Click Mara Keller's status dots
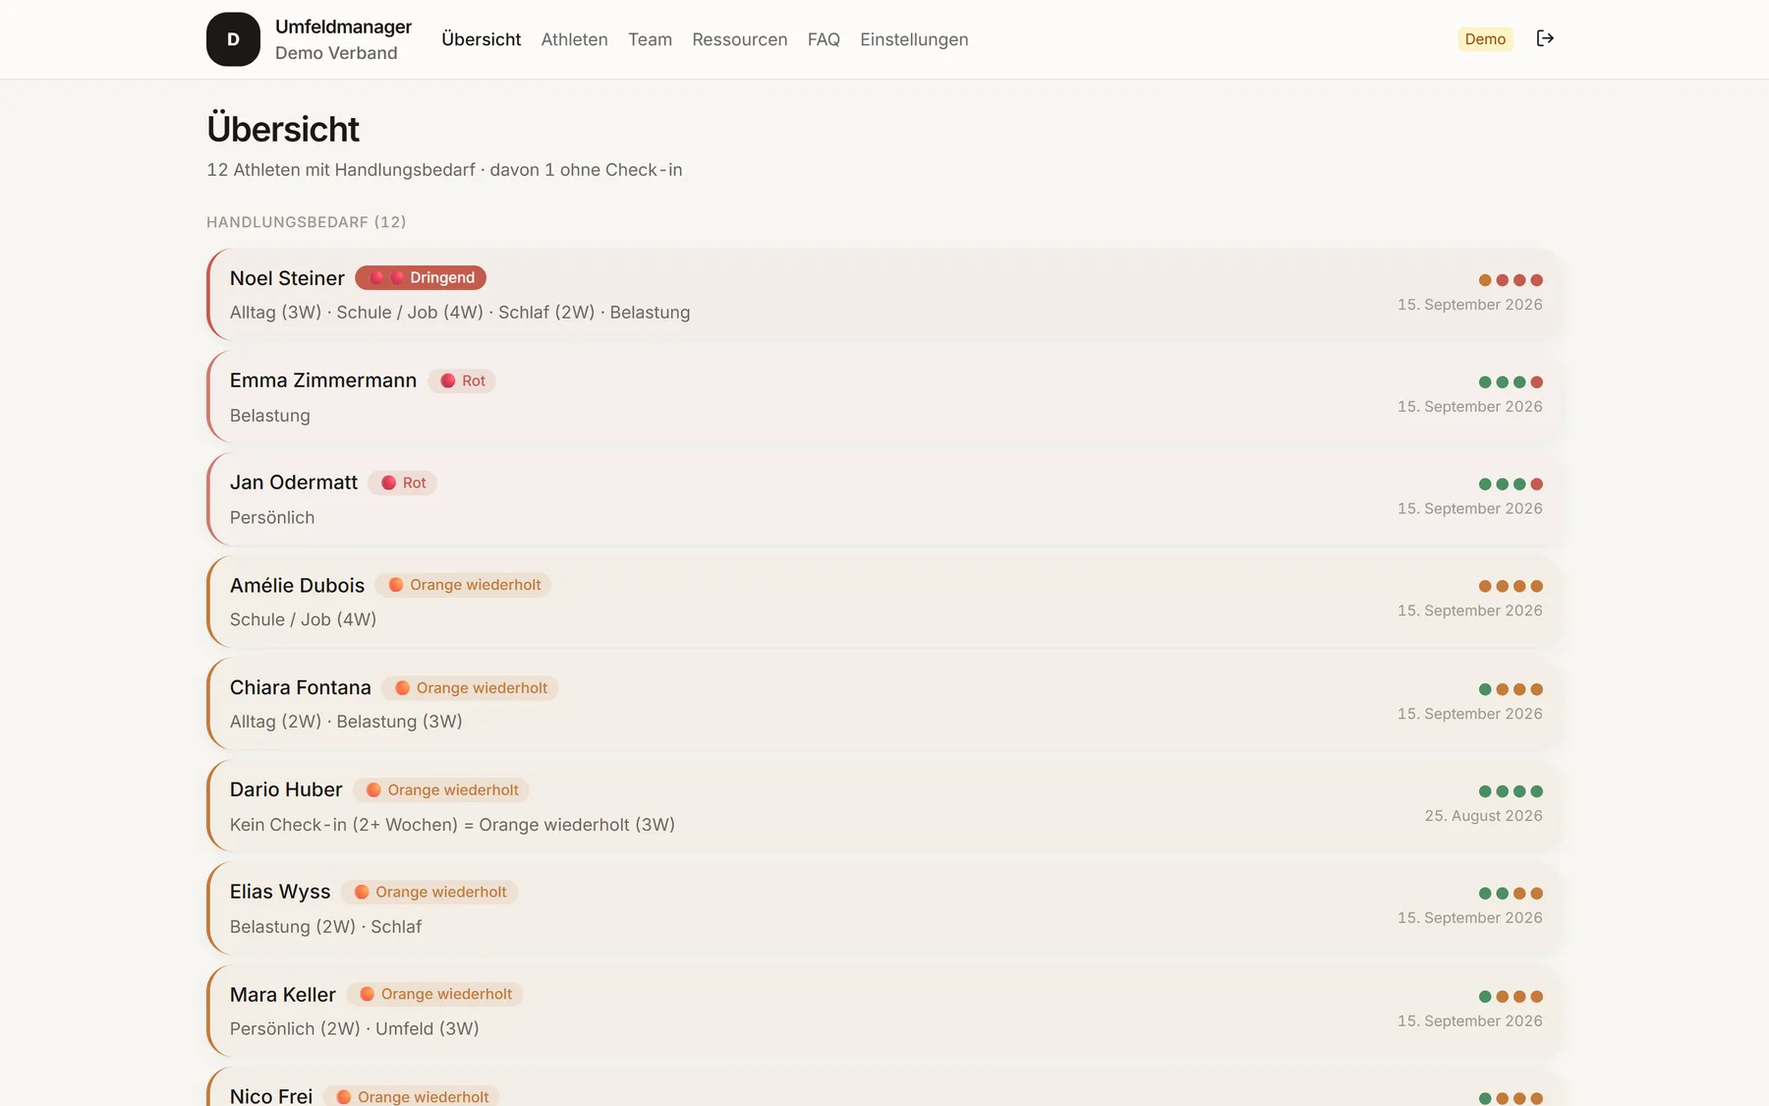Viewport: 1769px width, 1106px height. (x=1511, y=996)
